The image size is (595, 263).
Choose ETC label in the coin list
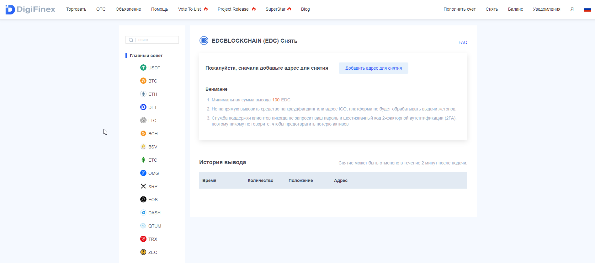tap(153, 160)
